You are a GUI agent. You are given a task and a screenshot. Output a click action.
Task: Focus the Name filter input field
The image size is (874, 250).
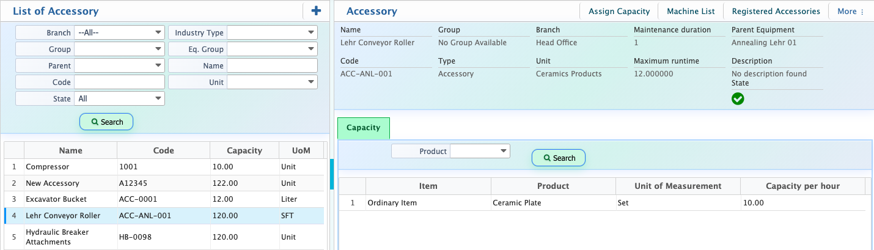(272, 65)
